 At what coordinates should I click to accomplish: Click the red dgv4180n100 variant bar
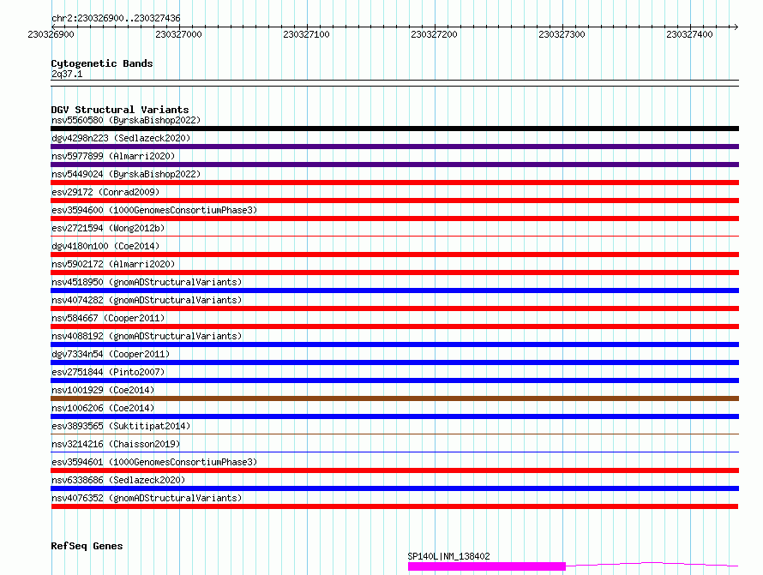(394, 255)
